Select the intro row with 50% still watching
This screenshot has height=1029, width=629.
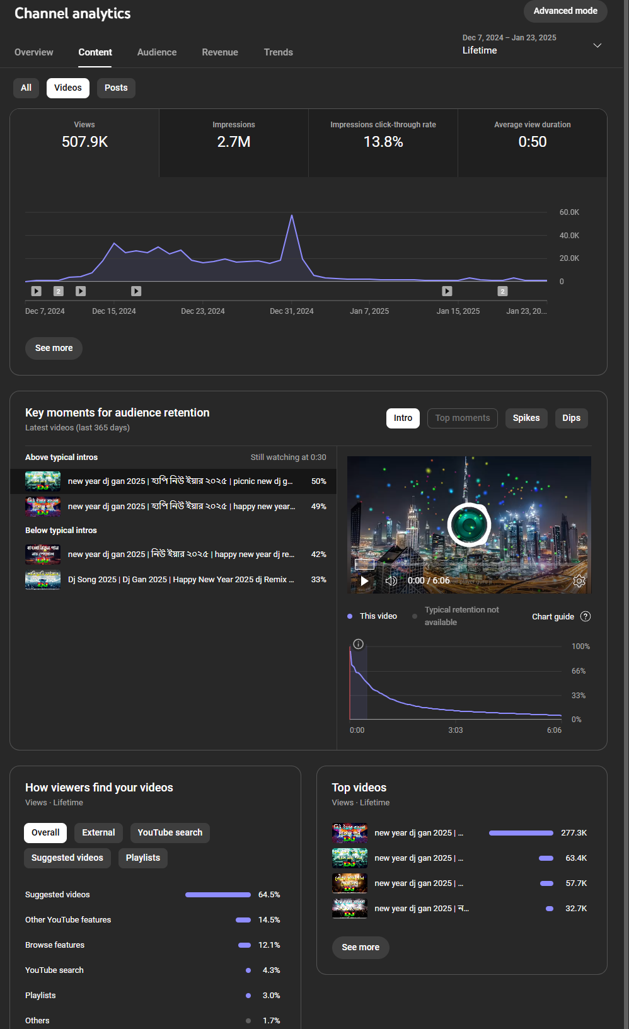click(x=173, y=481)
